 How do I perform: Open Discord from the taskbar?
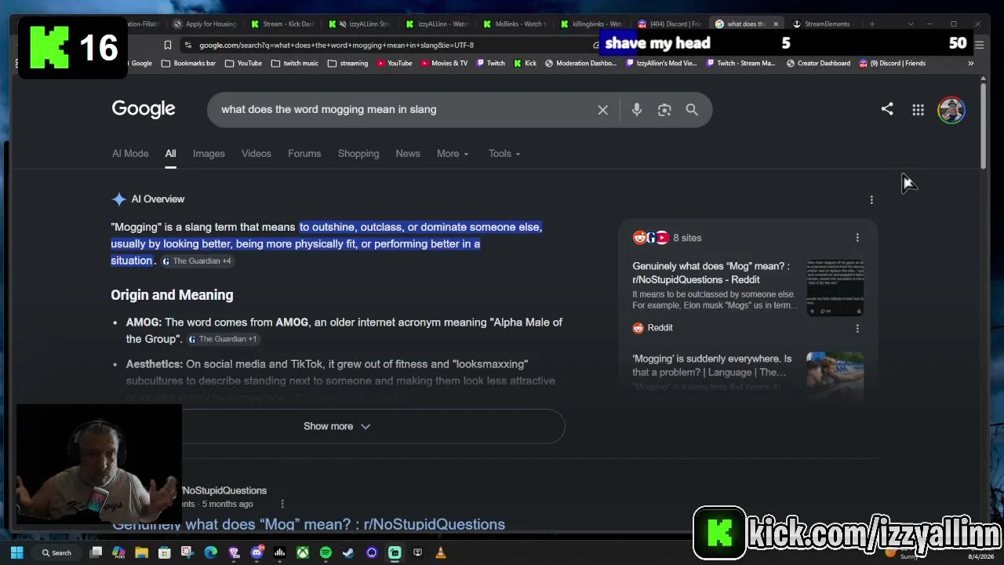(256, 552)
